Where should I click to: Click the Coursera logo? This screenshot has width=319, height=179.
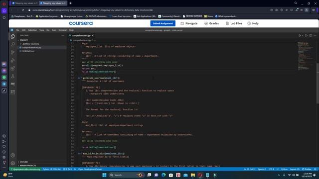point(81,23)
